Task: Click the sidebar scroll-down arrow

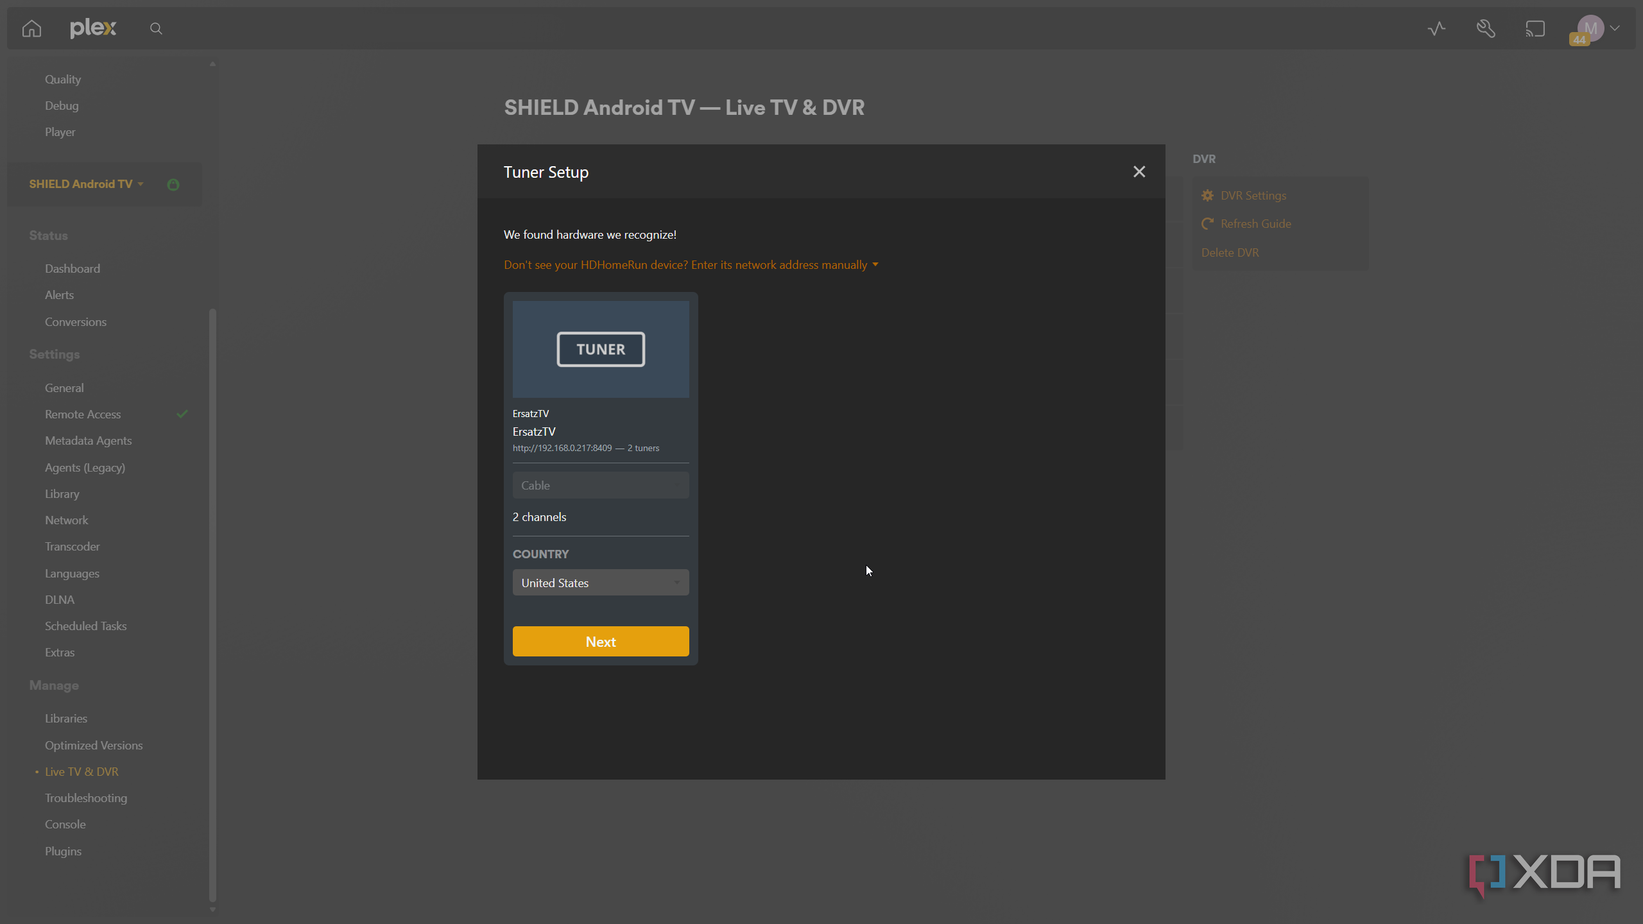Action: tap(212, 909)
